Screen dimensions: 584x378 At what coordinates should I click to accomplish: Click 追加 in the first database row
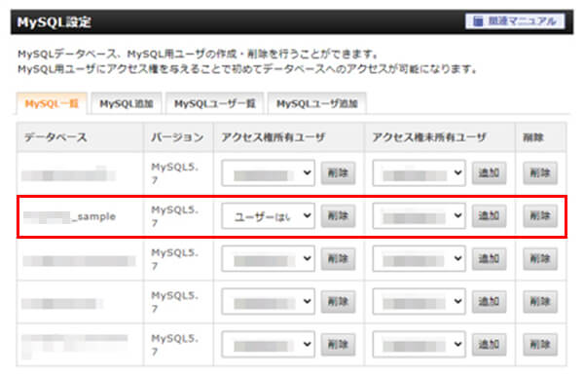[x=489, y=173]
